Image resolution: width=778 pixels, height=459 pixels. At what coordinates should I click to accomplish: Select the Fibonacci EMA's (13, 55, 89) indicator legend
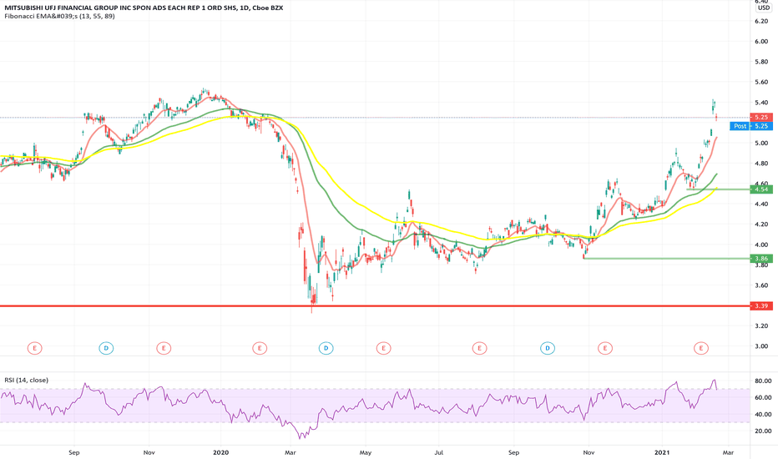(59, 16)
